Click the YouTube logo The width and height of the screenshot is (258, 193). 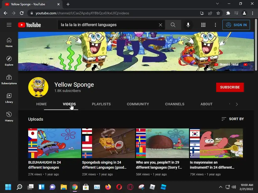click(x=29, y=25)
